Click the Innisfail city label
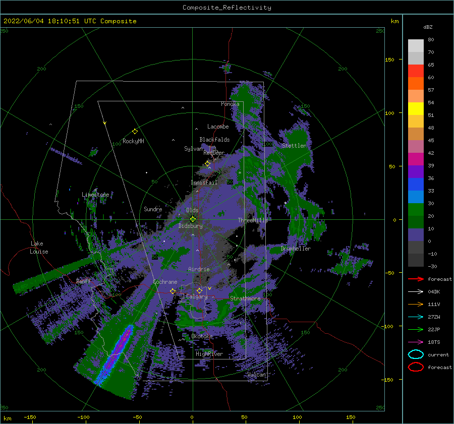The image size is (454, 424). click(x=204, y=183)
